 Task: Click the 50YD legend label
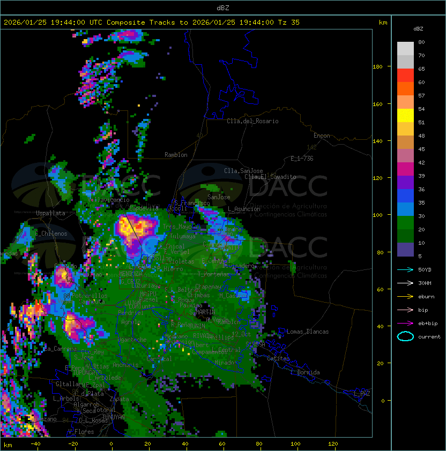tap(425, 269)
